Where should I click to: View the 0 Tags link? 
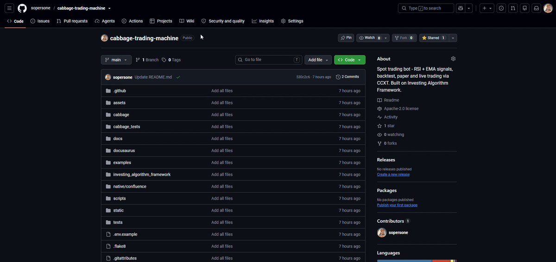click(x=171, y=60)
